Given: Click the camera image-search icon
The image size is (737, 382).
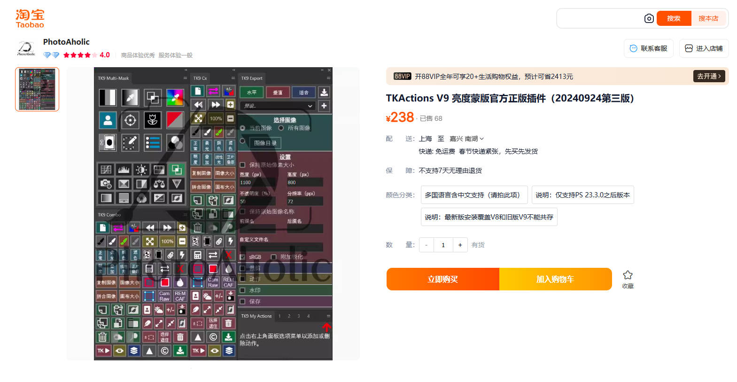Looking at the screenshot, I should pos(649,19).
